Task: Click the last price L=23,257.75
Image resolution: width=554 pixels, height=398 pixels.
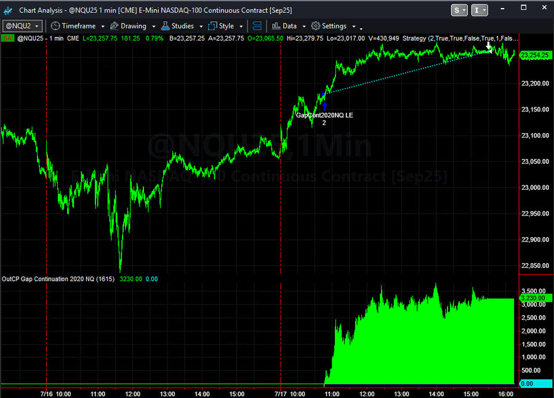Action: pos(100,38)
